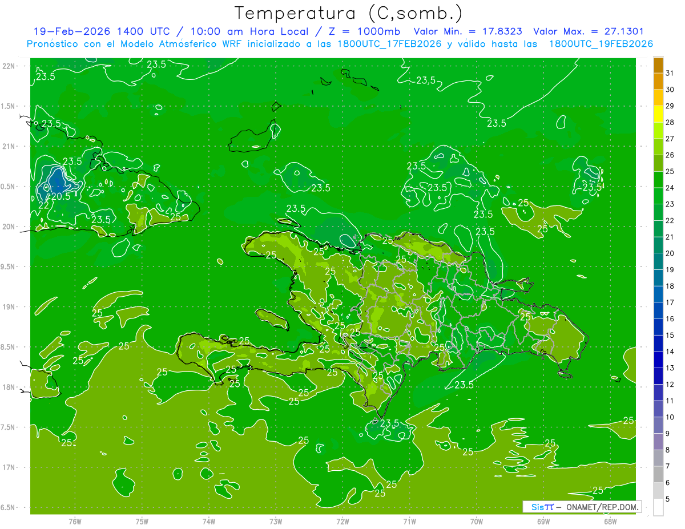This screenshot has height=529, width=685.
Task: Select the "Valor Min. = 17.8323" value
Action: pos(468,31)
